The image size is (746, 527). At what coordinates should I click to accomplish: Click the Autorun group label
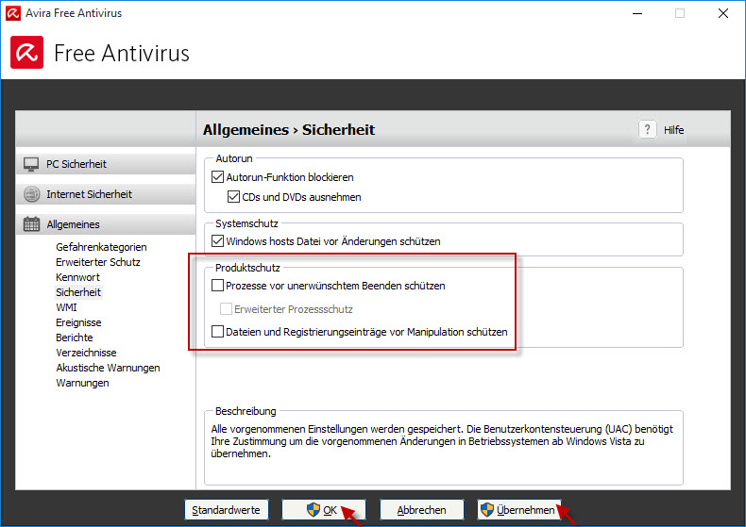click(x=234, y=158)
